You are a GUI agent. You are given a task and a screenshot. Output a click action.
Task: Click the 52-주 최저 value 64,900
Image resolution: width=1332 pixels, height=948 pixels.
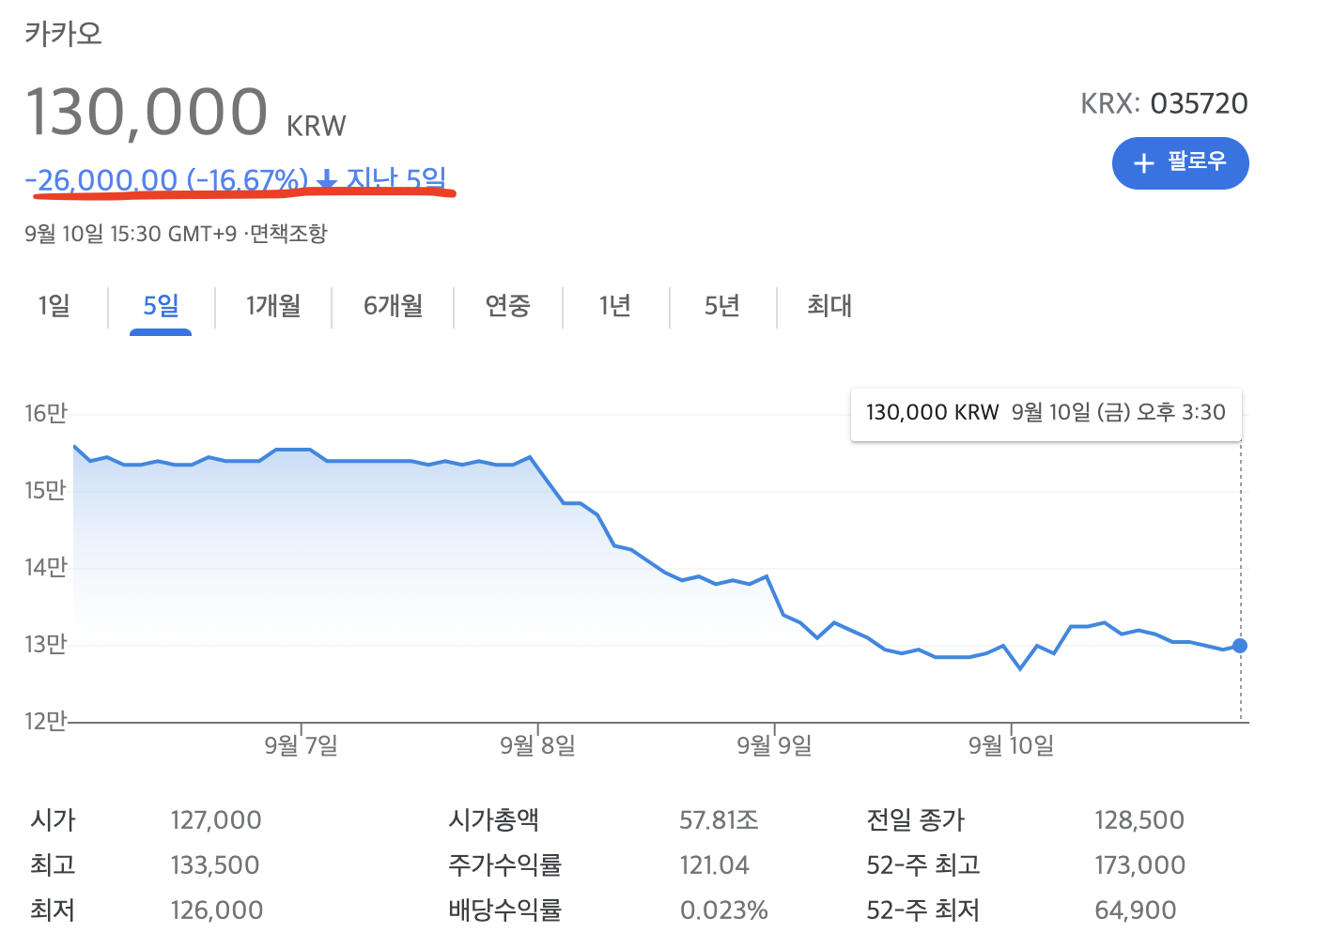click(1136, 910)
